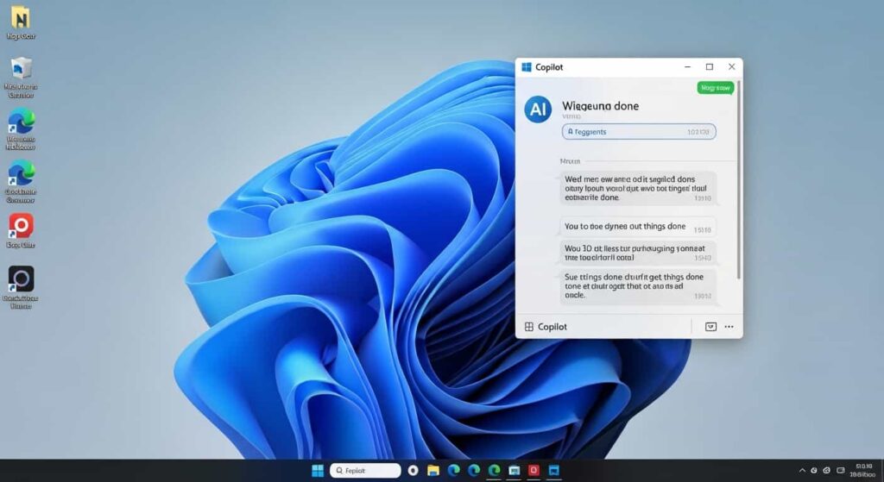
Task: Maximize the Copilot window
Action: click(x=710, y=66)
